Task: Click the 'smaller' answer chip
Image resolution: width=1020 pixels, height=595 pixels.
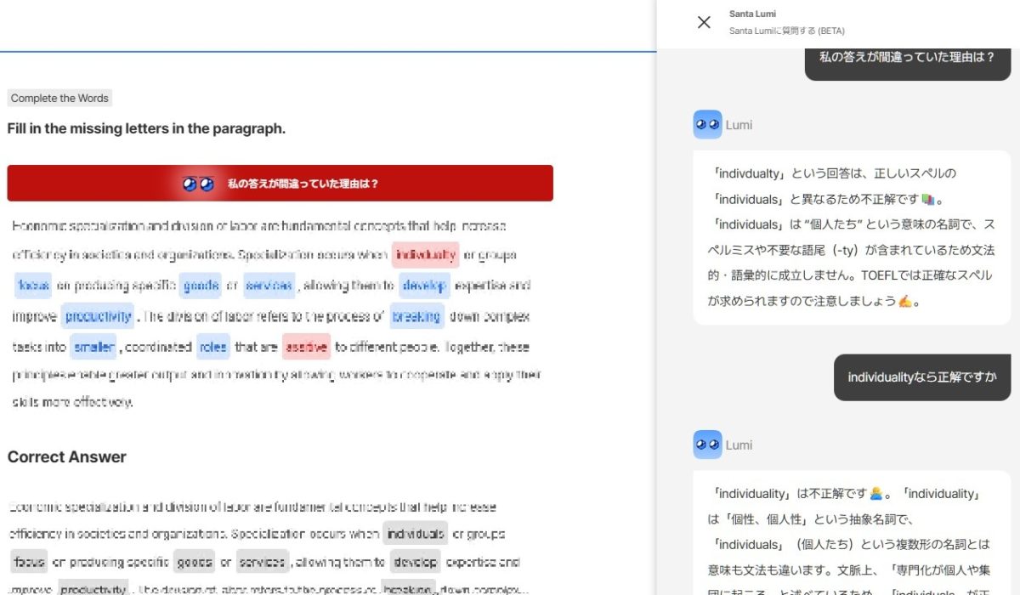Action: (x=93, y=347)
